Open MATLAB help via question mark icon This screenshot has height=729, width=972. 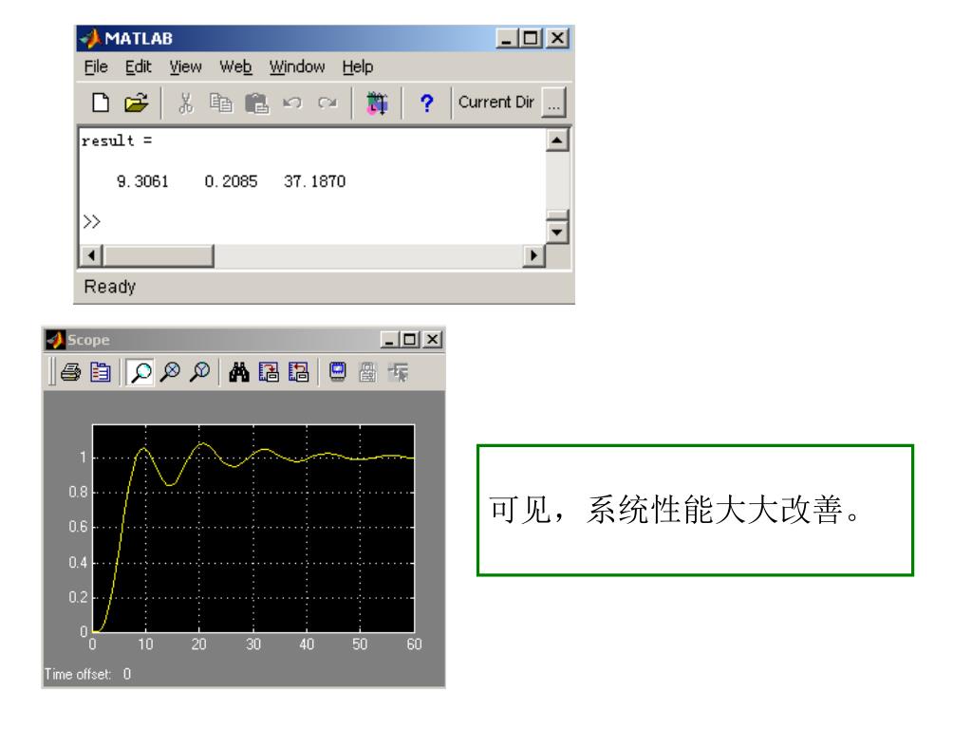[x=426, y=103]
